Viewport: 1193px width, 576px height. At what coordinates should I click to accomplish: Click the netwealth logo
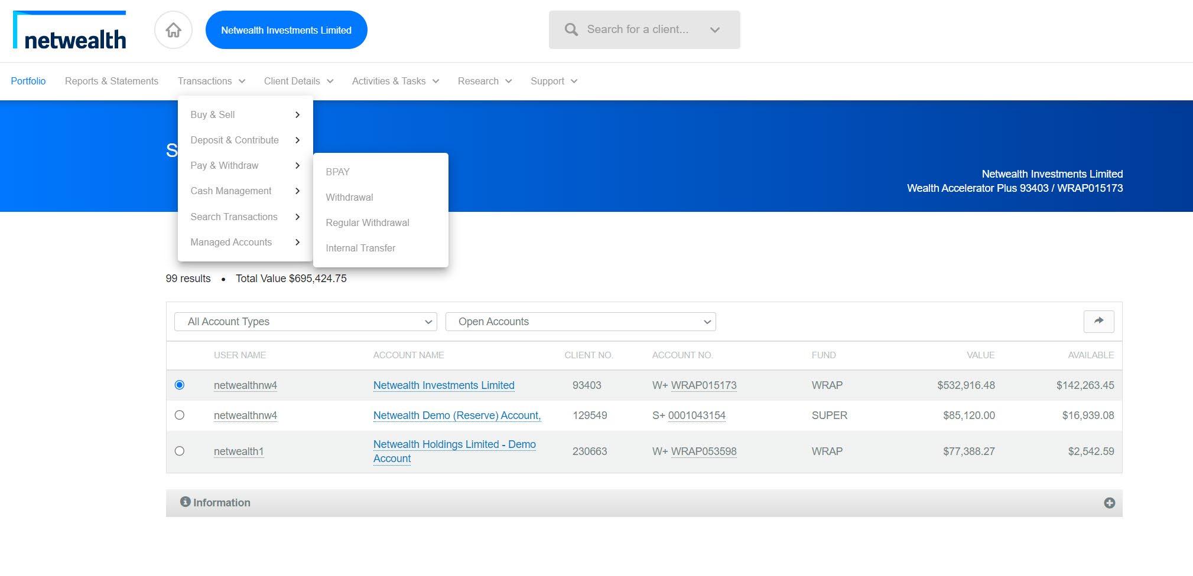[x=70, y=31]
